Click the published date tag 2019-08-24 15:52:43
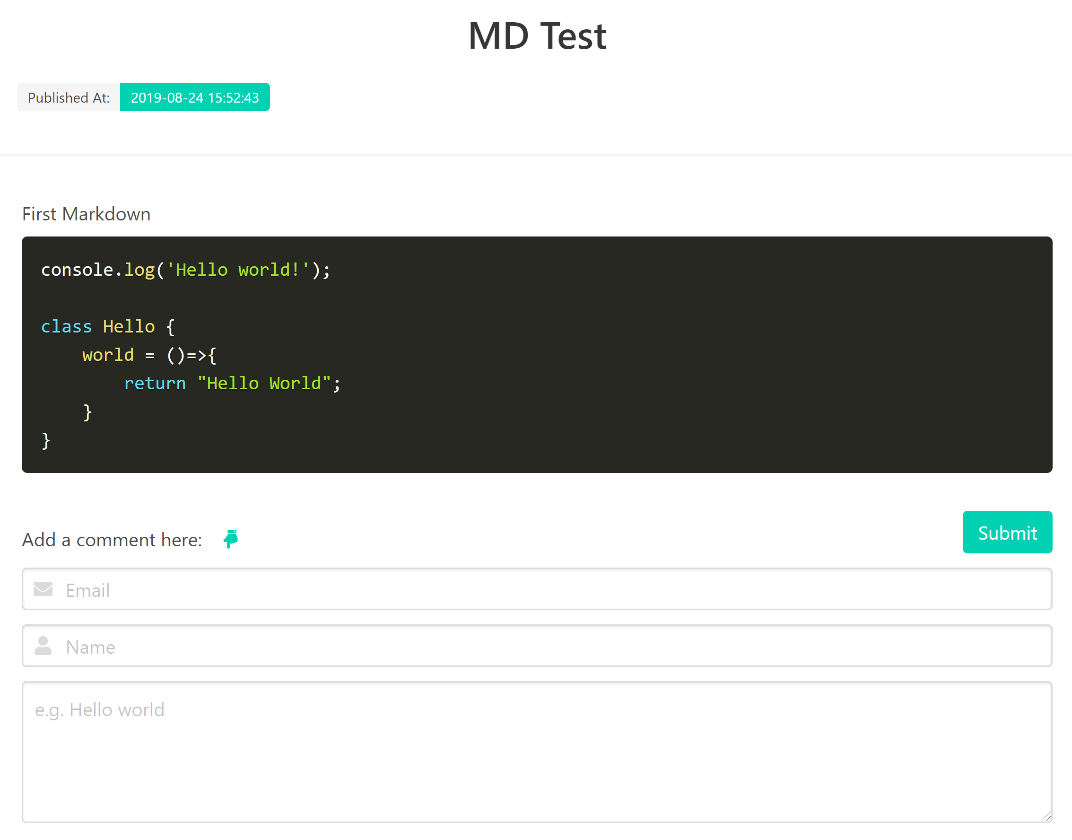The image size is (1072, 840). pyautogui.click(x=195, y=97)
